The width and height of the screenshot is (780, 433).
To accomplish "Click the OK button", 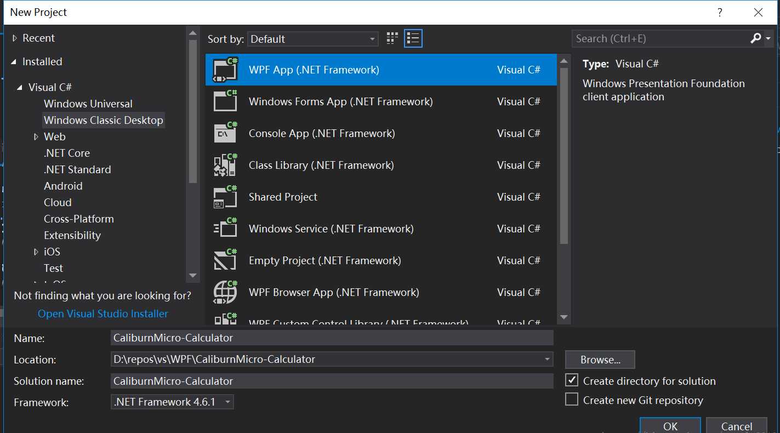I will coord(670,425).
